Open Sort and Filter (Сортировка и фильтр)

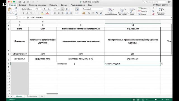pyautogui.click(x=161, y=12)
